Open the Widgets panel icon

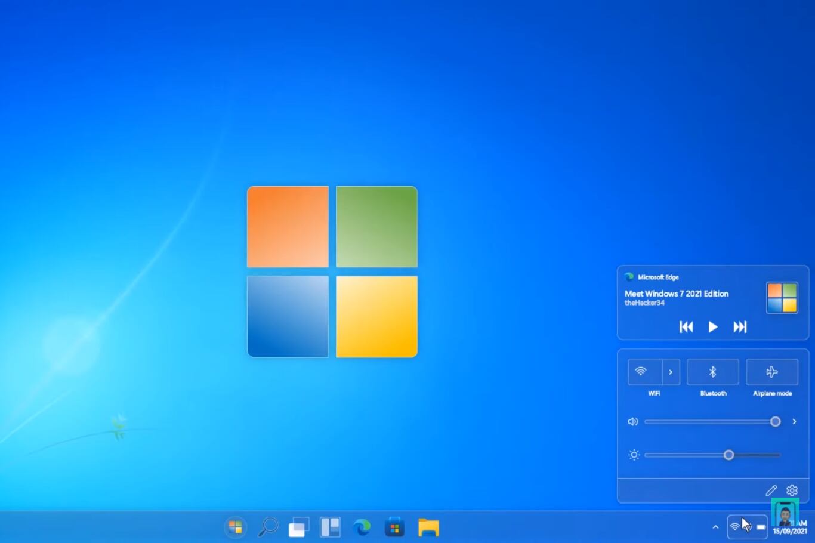pos(330,527)
